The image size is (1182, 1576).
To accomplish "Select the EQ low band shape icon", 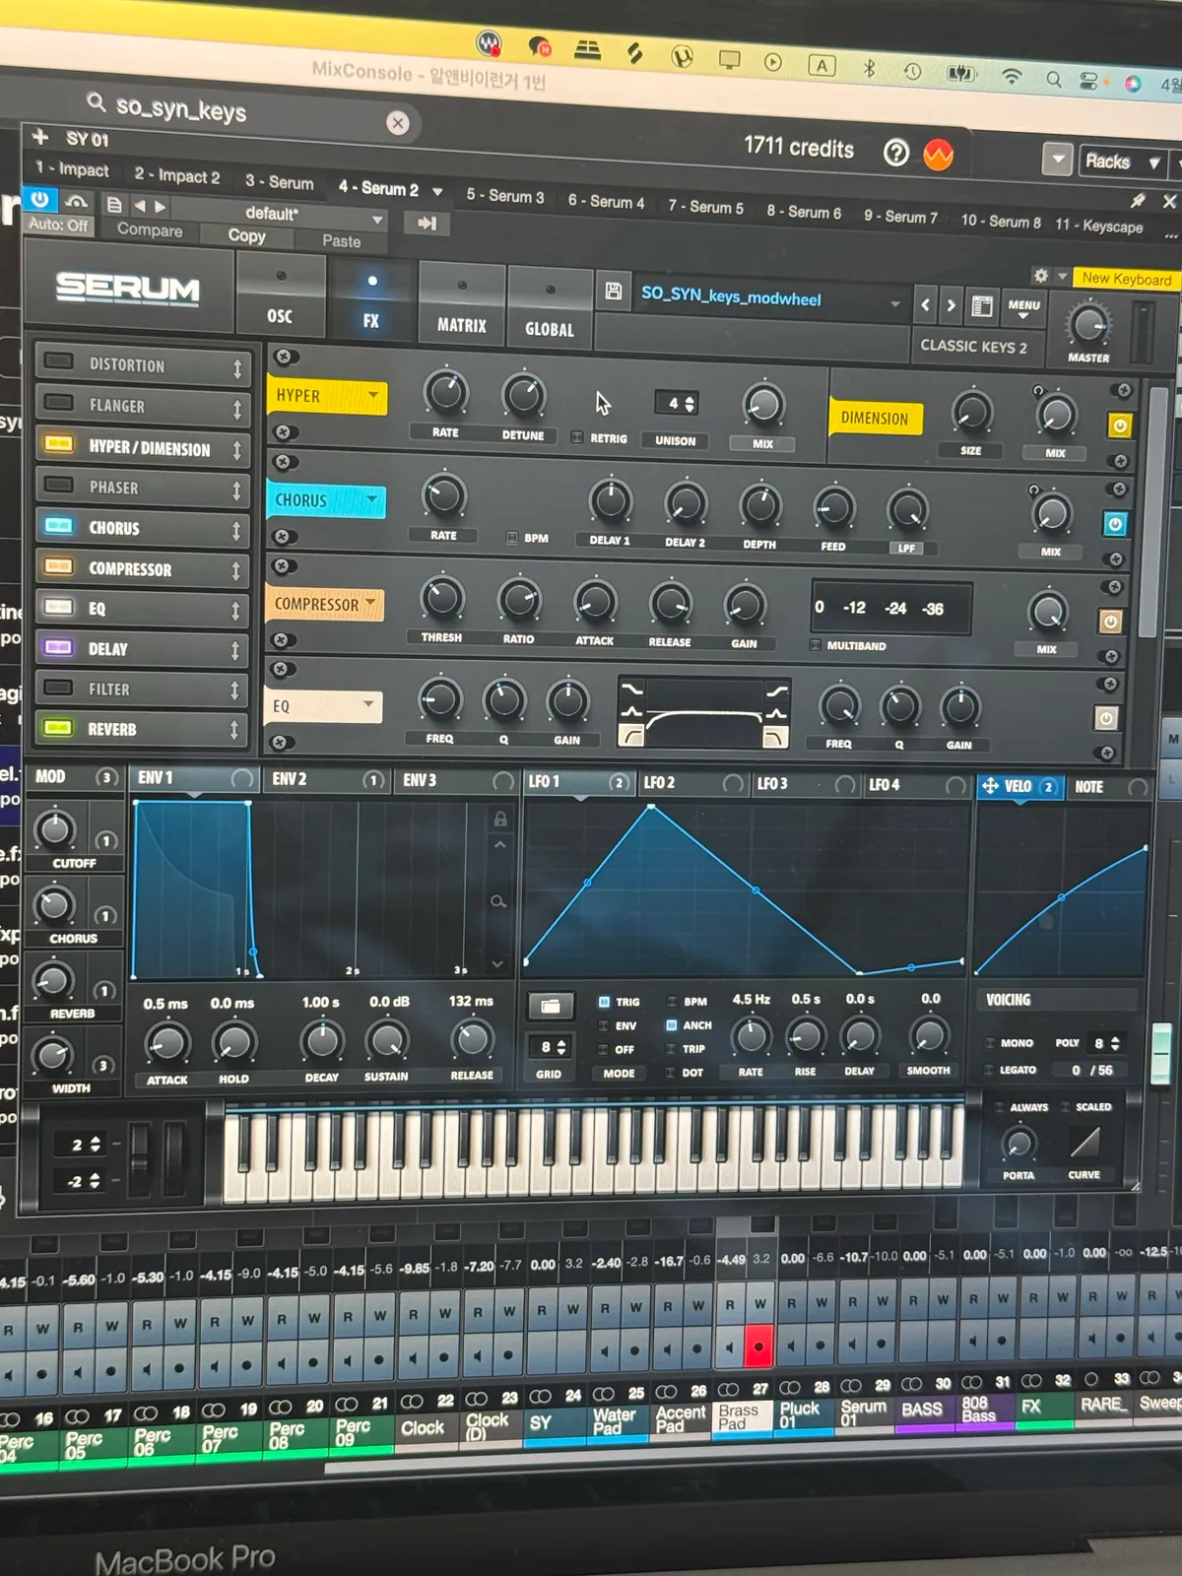I will (x=630, y=735).
